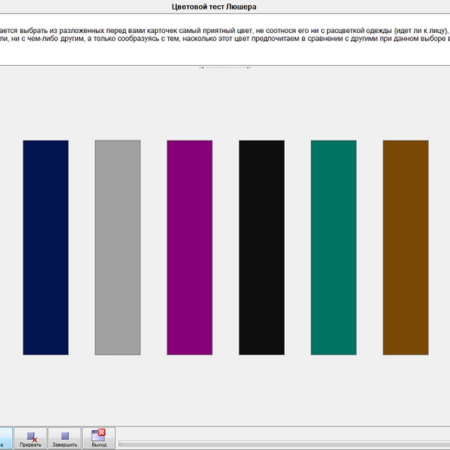Pick the brown color card

coord(406,247)
